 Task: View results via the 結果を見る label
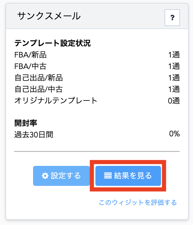point(133,176)
